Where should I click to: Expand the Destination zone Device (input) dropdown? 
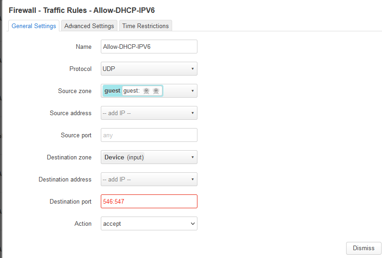tap(149, 157)
